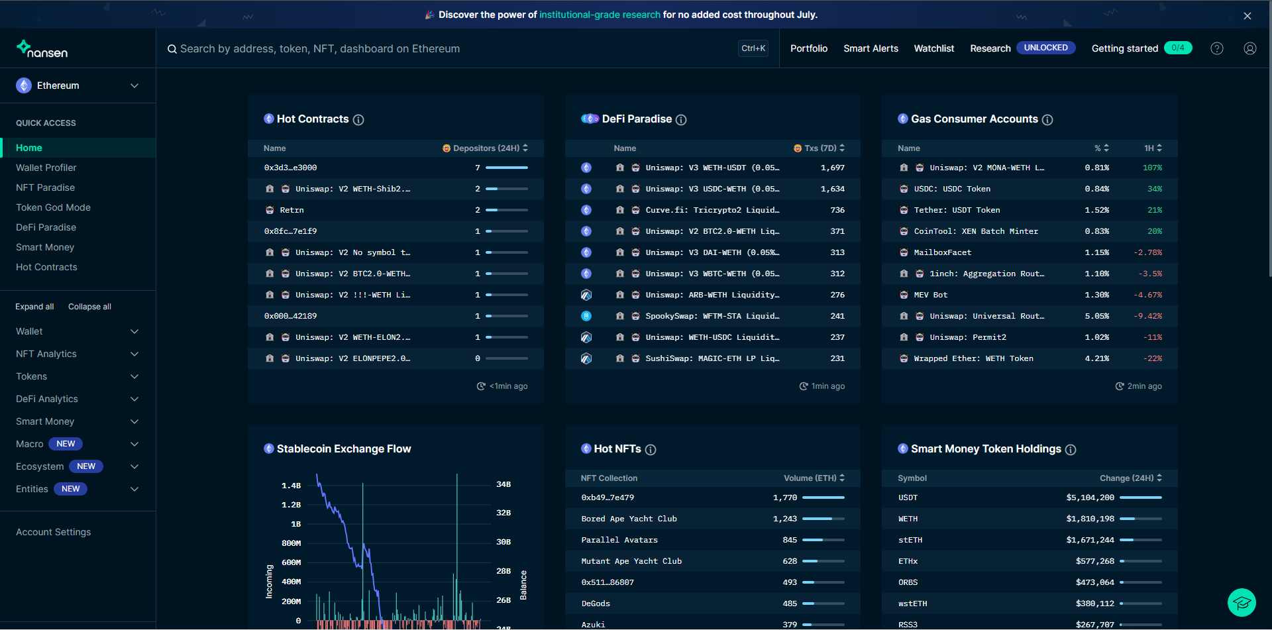Click the search bar for addresses and tokens
The height and width of the screenshot is (630, 1272).
450,48
